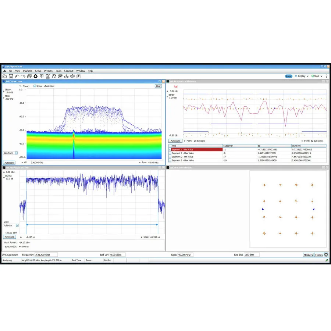Open a saved acquisition file
This screenshot has height=331, width=331.
[4, 76]
